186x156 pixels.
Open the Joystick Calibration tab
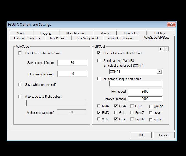pos(121,38)
